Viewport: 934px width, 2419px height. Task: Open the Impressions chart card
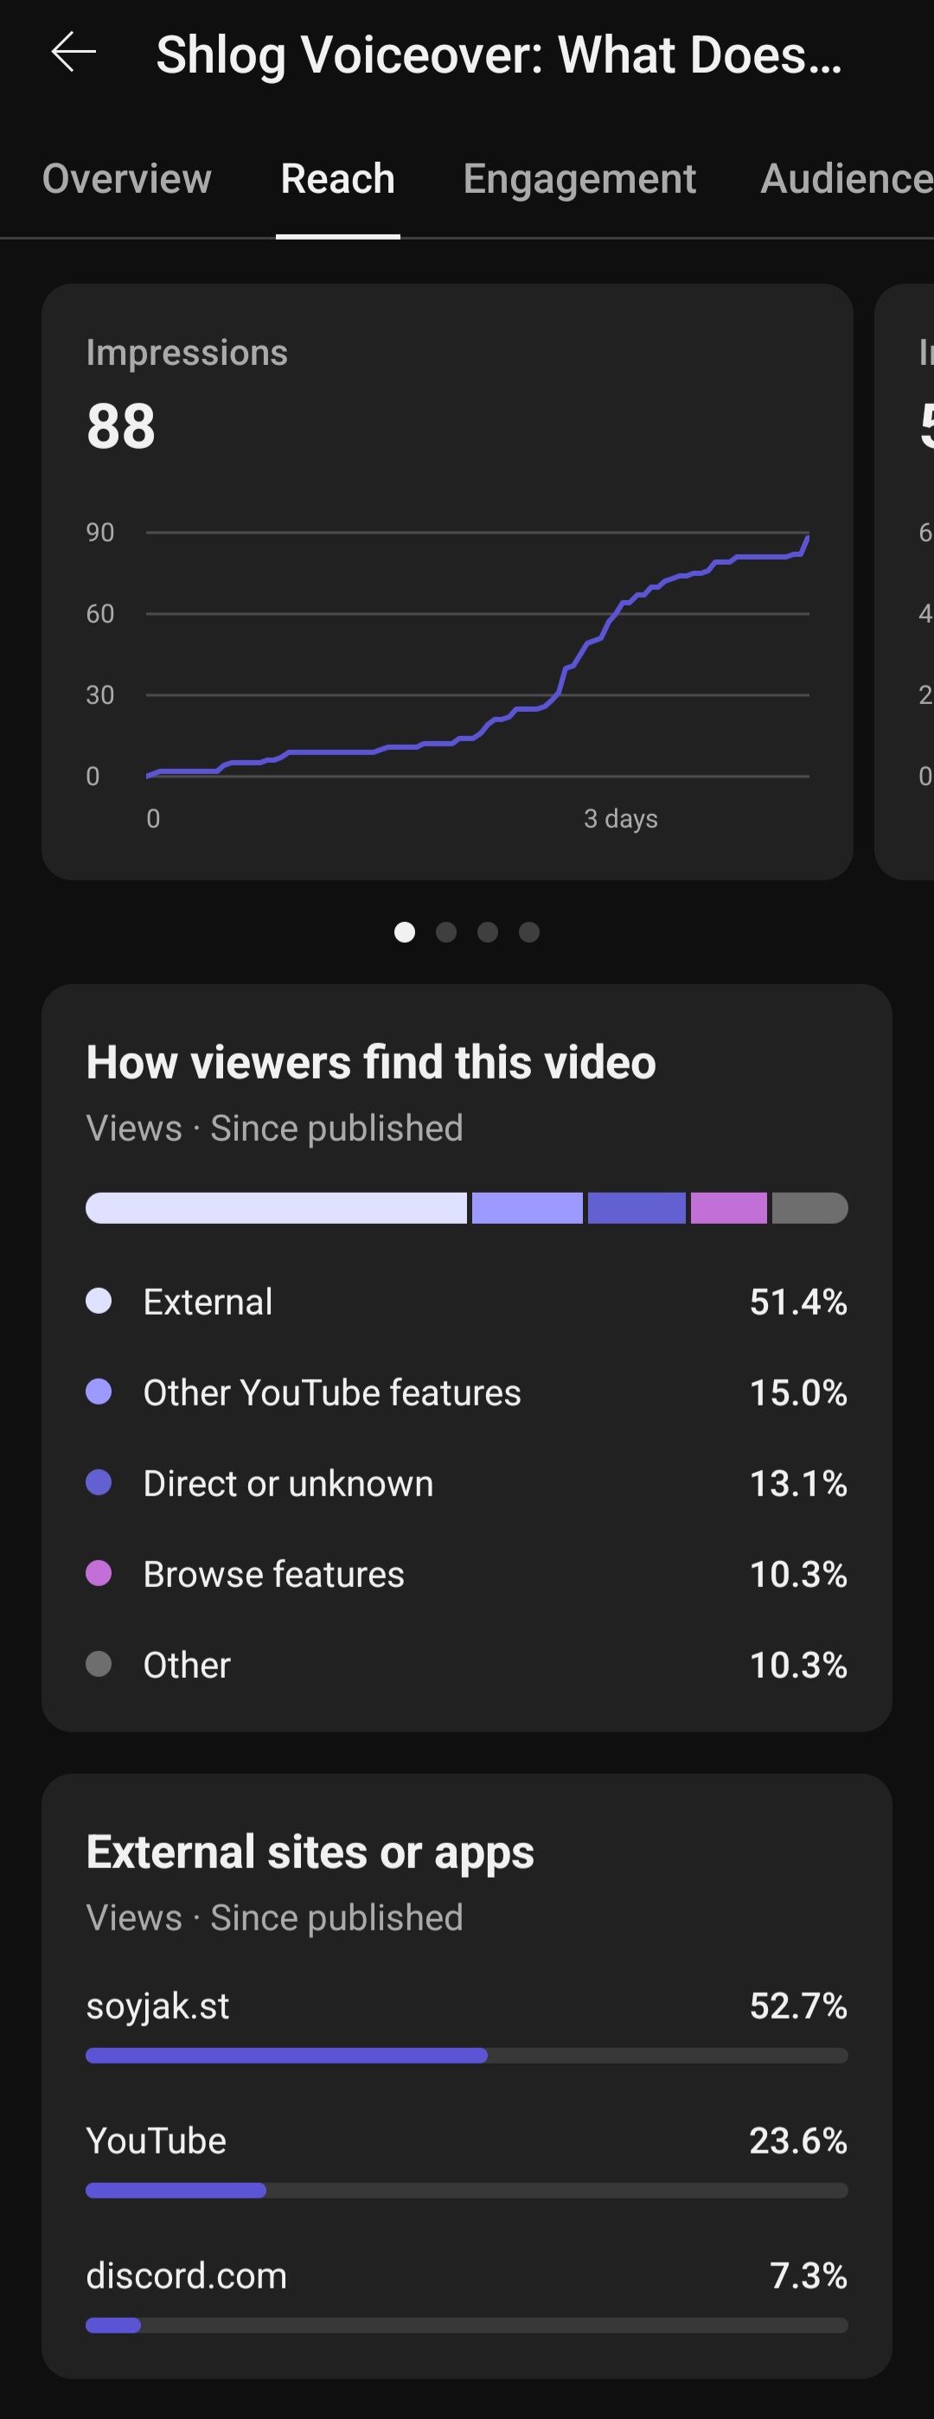(447, 581)
